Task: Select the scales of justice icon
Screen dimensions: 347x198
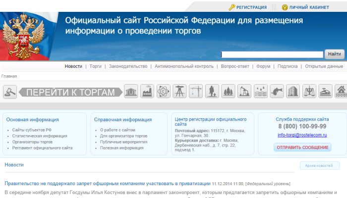Action: [x=309, y=92]
